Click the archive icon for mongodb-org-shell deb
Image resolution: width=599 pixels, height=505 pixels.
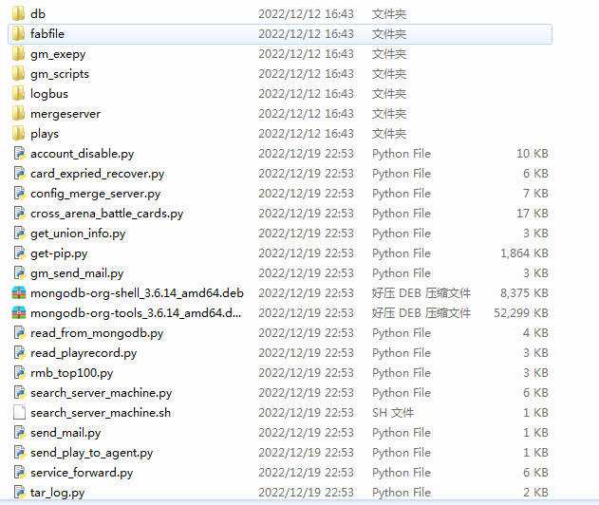pos(19,292)
